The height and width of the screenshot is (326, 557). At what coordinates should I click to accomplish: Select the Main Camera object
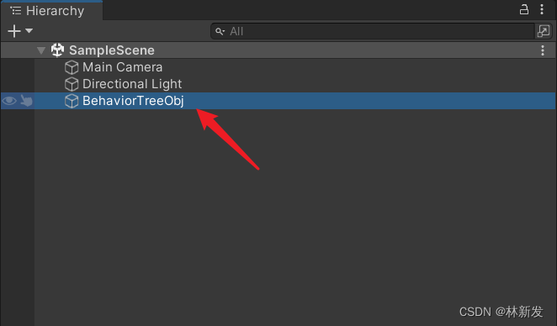(122, 67)
